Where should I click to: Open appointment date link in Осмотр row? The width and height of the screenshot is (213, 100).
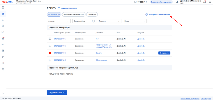(x=60, y=53)
